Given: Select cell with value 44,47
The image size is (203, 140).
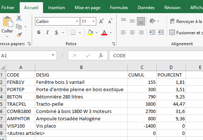Looking at the screenshot, I should [171, 104].
